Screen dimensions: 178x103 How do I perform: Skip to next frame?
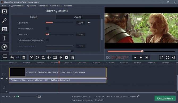[147, 57]
